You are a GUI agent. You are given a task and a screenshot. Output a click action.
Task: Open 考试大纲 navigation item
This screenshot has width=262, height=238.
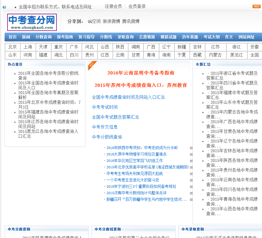(211, 37)
